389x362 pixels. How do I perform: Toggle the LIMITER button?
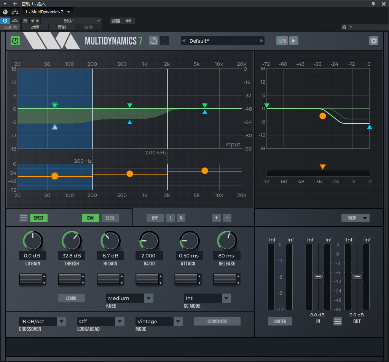(x=280, y=321)
